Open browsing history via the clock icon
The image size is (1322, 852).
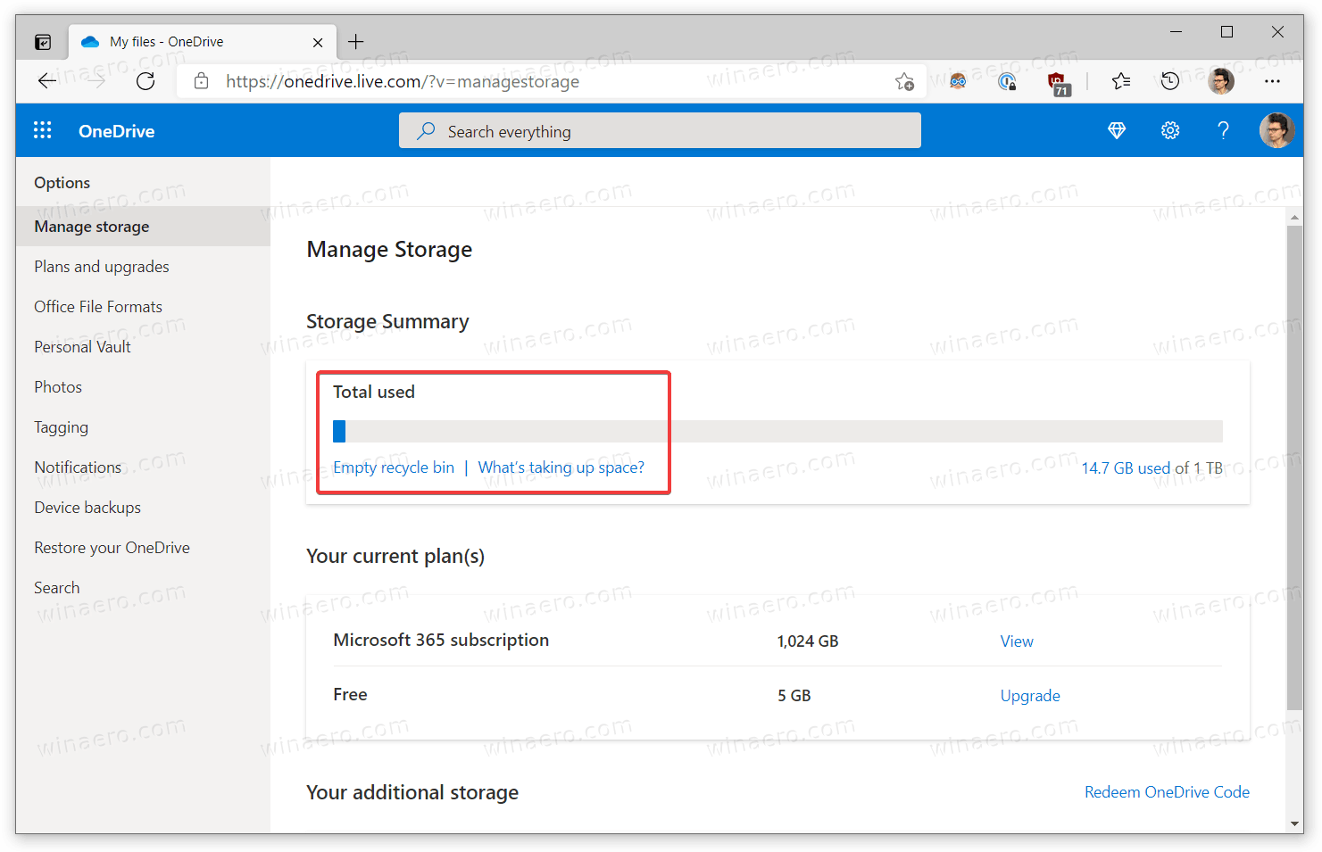coord(1169,80)
